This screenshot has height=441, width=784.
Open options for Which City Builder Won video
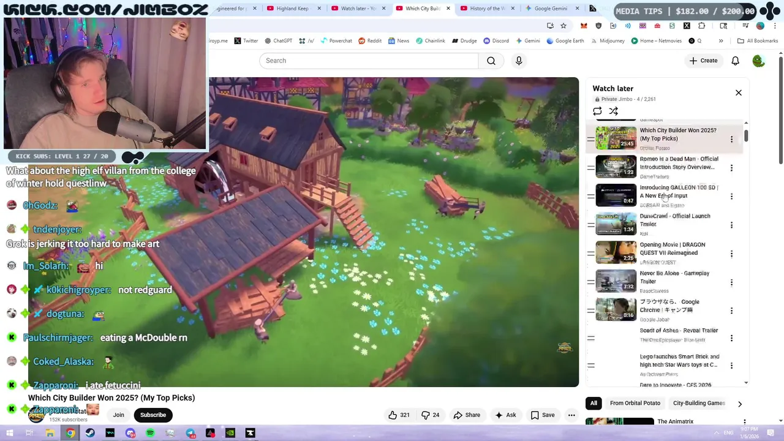pos(731,139)
